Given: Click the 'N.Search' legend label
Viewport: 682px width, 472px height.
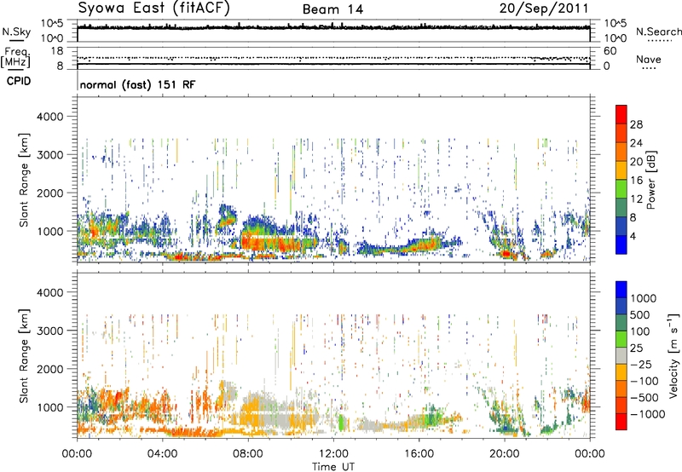Looking at the screenshot, I should (x=659, y=32).
